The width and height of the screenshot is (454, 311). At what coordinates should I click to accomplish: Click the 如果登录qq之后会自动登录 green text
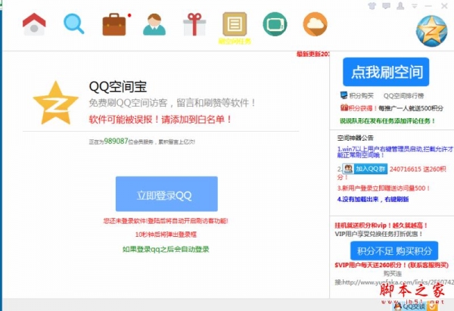[x=166, y=249]
